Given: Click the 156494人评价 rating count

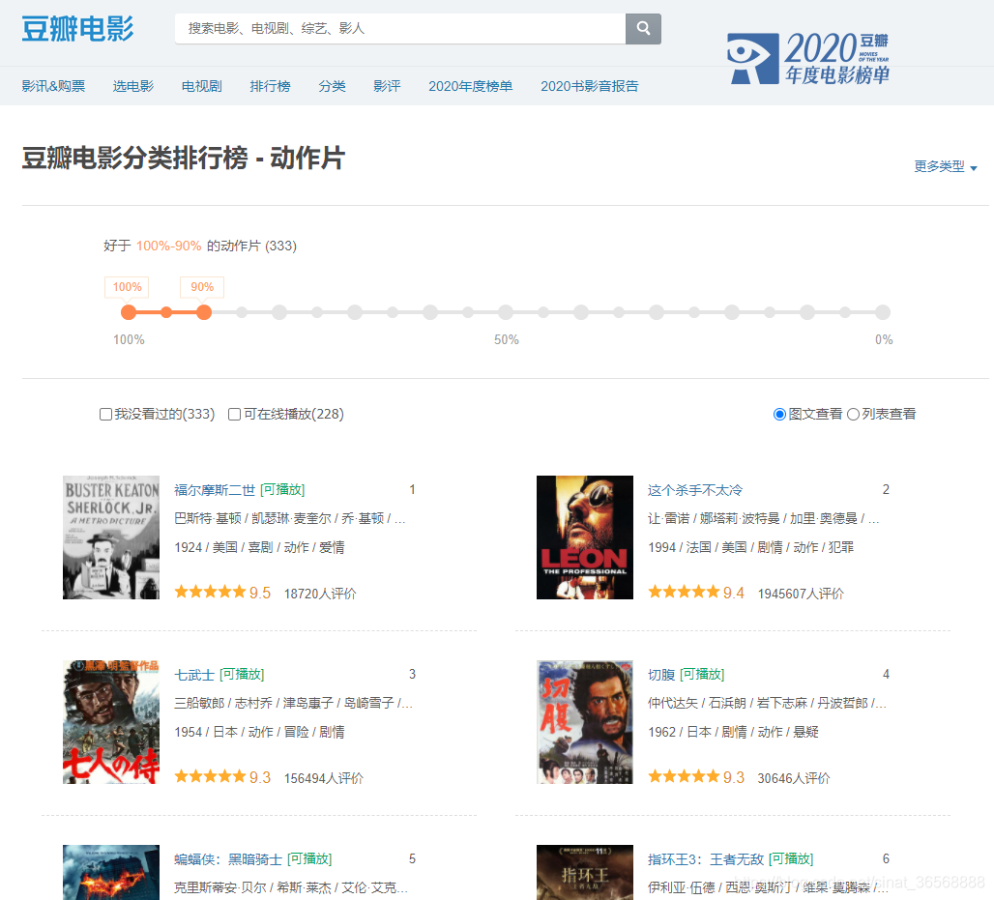Looking at the screenshot, I should [x=323, y=778].
